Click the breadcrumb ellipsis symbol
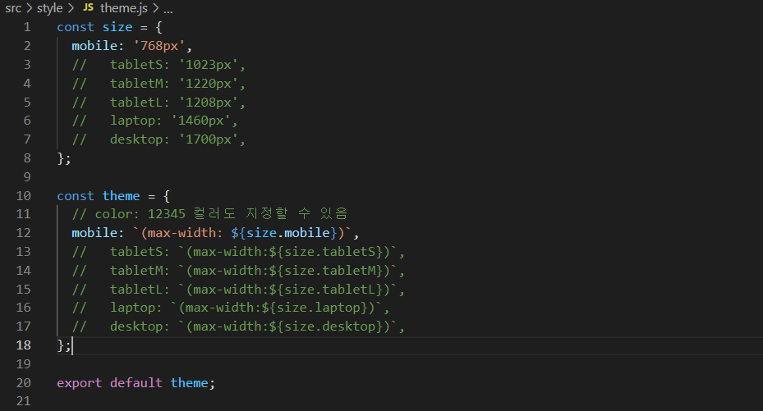763x411 pixels. [x=168, y=10]
